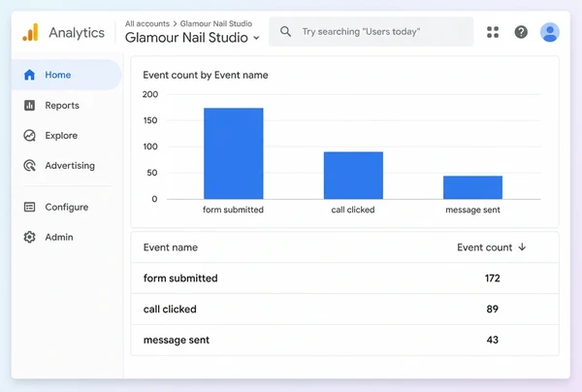Viewport: 582px width, 392px height.
Task: Click the 'call clicked' chart axis label
Action: (353, 210)
